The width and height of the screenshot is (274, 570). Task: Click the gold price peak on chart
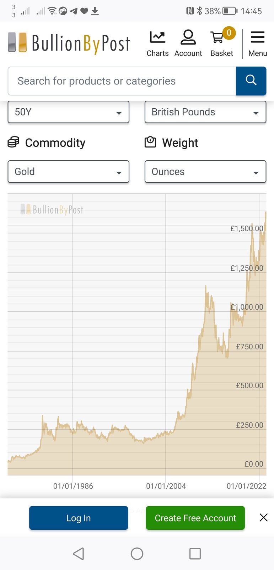tap(265, 212)
